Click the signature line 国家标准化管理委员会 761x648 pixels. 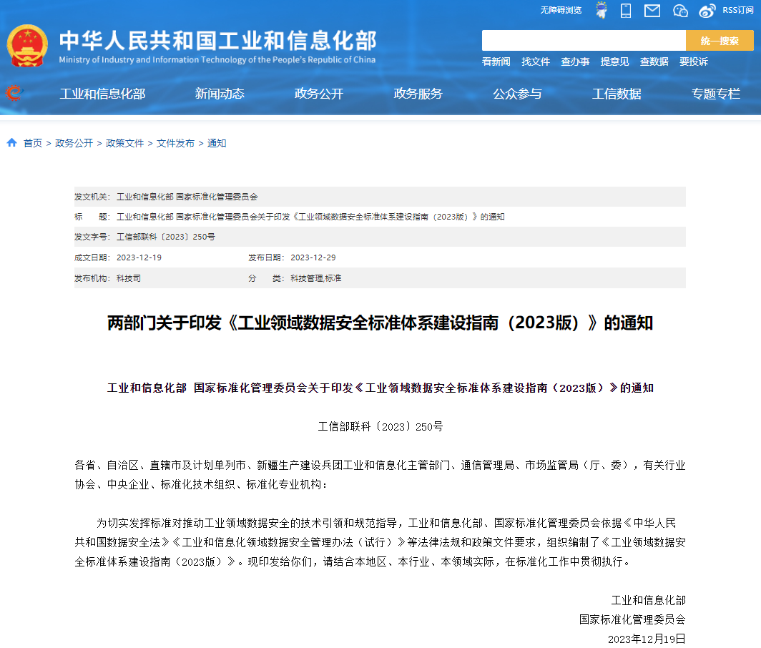click(x=632, y=619)
